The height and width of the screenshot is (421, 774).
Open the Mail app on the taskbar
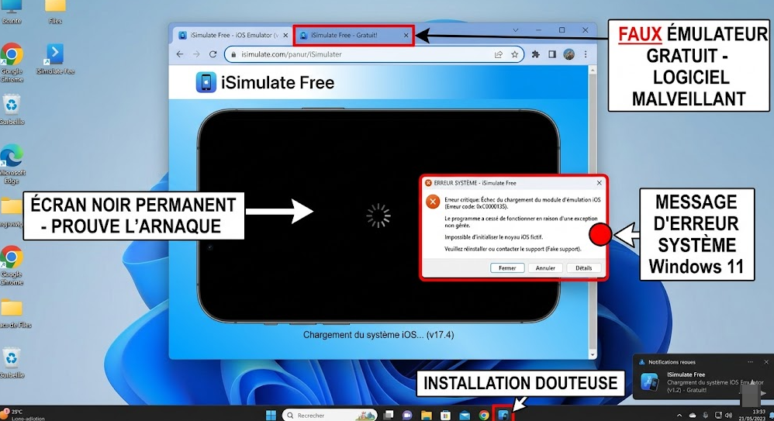tap(465, 415)
